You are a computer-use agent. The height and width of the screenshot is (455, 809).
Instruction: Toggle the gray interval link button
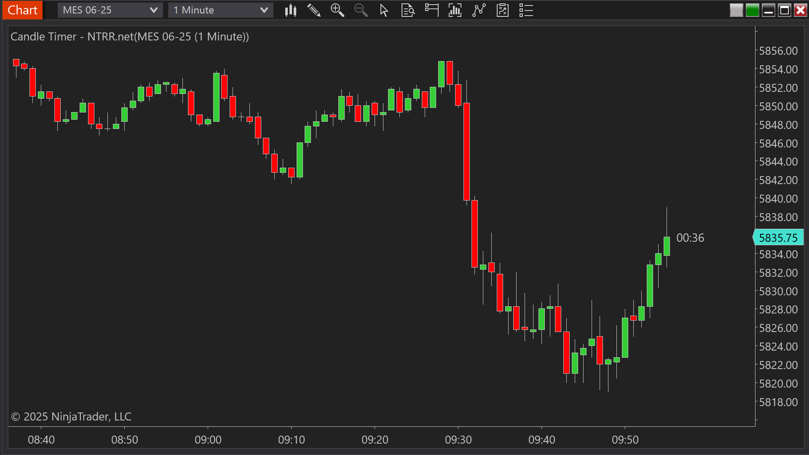[736, 10]
